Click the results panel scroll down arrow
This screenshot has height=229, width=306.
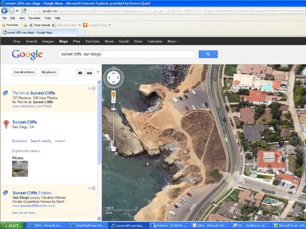[99, 218]
